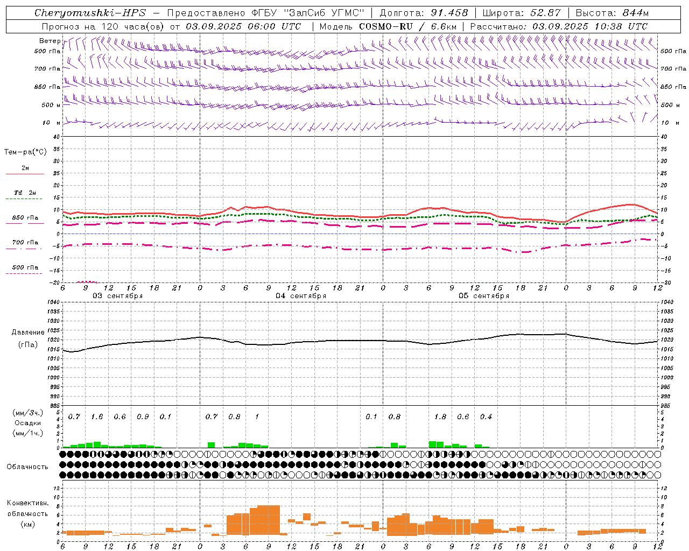Click the 'Высота: 844м' header field

(x=612, y=13)
